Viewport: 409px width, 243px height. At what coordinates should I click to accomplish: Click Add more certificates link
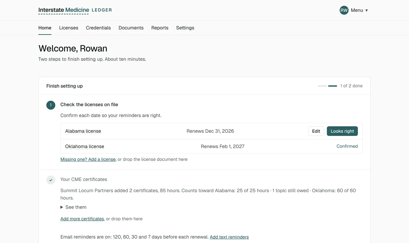(82, 219)
